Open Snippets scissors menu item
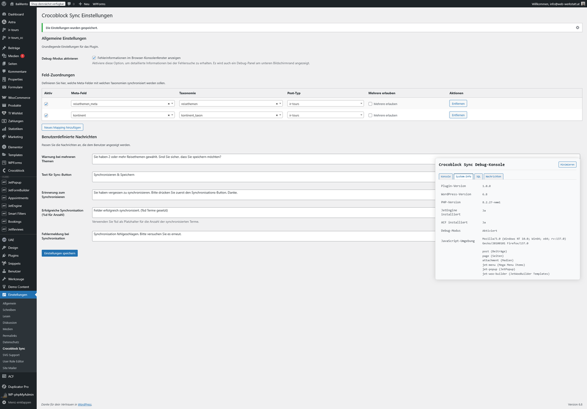The width and height of the screenshot is (587, 409). [18, 263]
